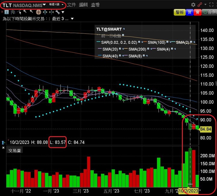Click the H: 88.08 high price value
Image resolution: width=217 pixels, height=196 pixels.
[x=39, y=142]
